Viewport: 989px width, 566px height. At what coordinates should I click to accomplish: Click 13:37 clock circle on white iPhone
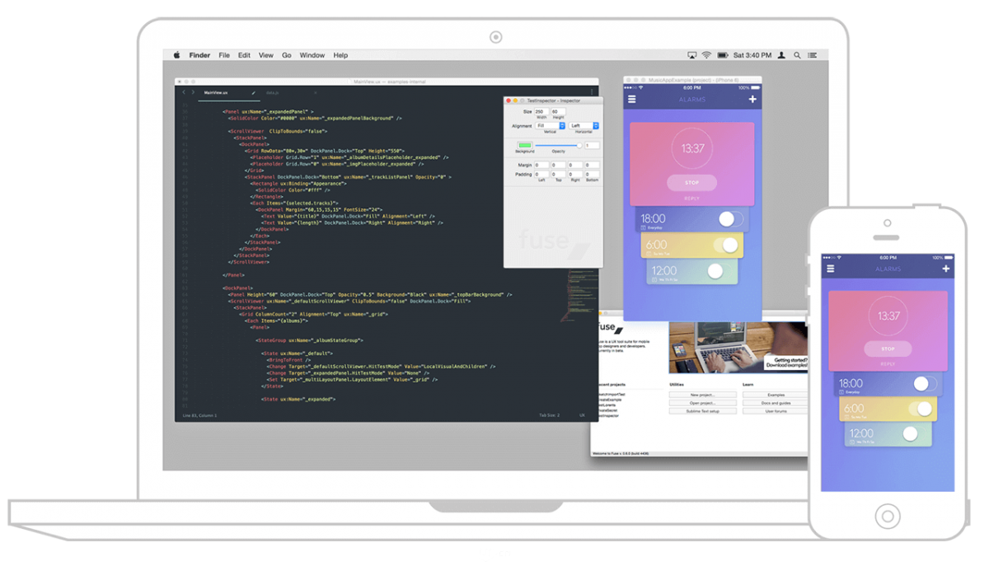pyautogui.click(x=888, y=316)
